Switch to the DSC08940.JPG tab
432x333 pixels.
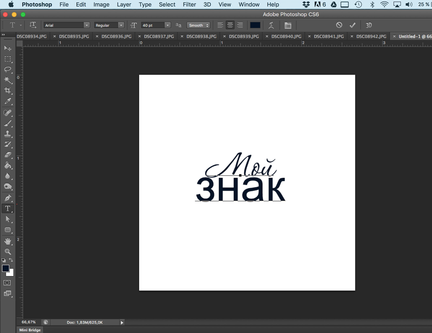pos(286,36)
